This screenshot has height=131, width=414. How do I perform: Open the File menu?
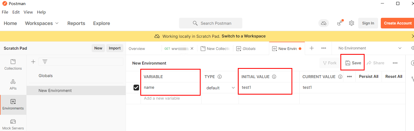(x=5, y=12)
